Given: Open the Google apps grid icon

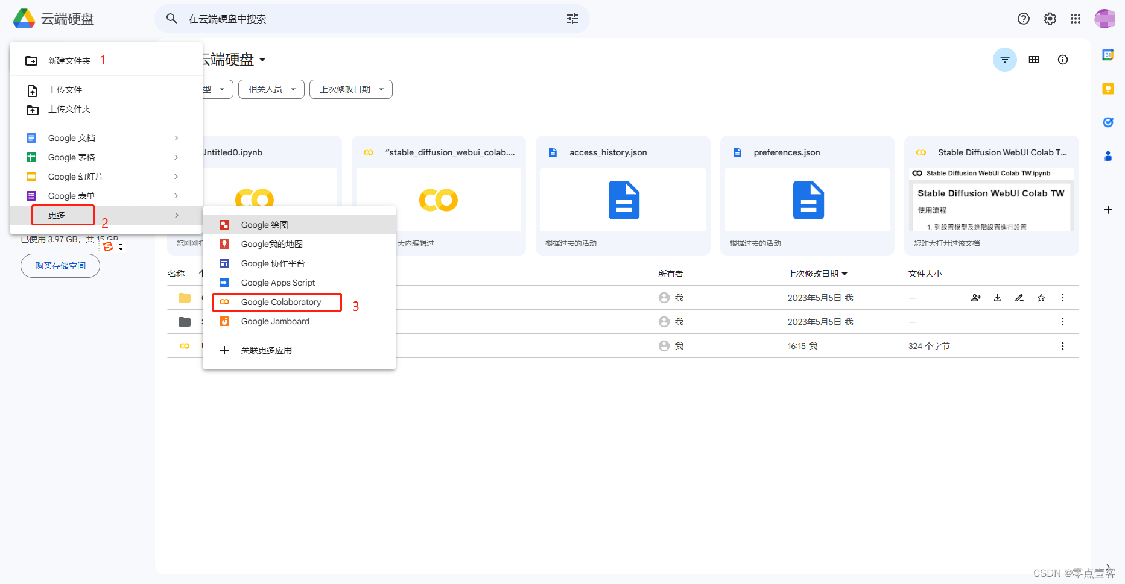Looking at the screenshot, I should pos(1076,19).
